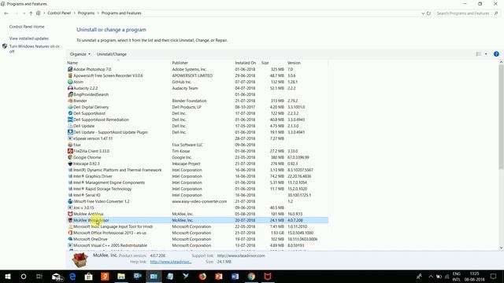Open the clock and date in taskbar
This screenshot has height=283, width=504.
pyautogui.click(x=474, y=276)
